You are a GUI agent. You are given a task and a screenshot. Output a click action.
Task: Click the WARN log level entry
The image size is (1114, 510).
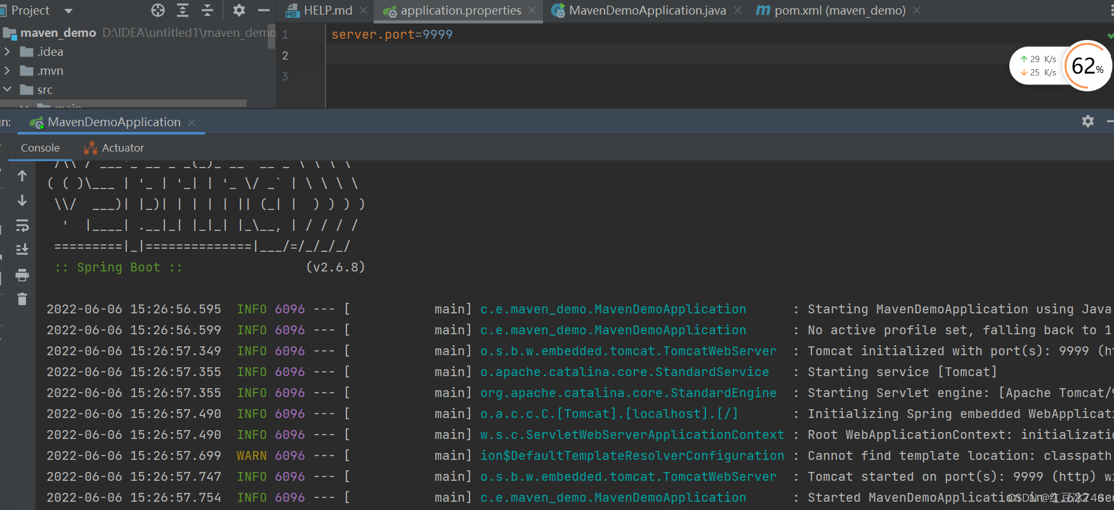tap(252, 455)
